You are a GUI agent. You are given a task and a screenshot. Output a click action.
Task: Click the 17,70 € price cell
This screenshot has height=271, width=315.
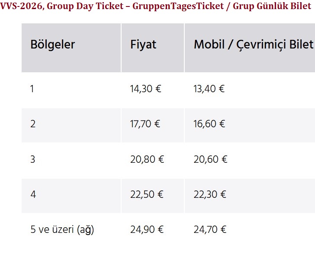pyautogui.click(x=145, y=124)
